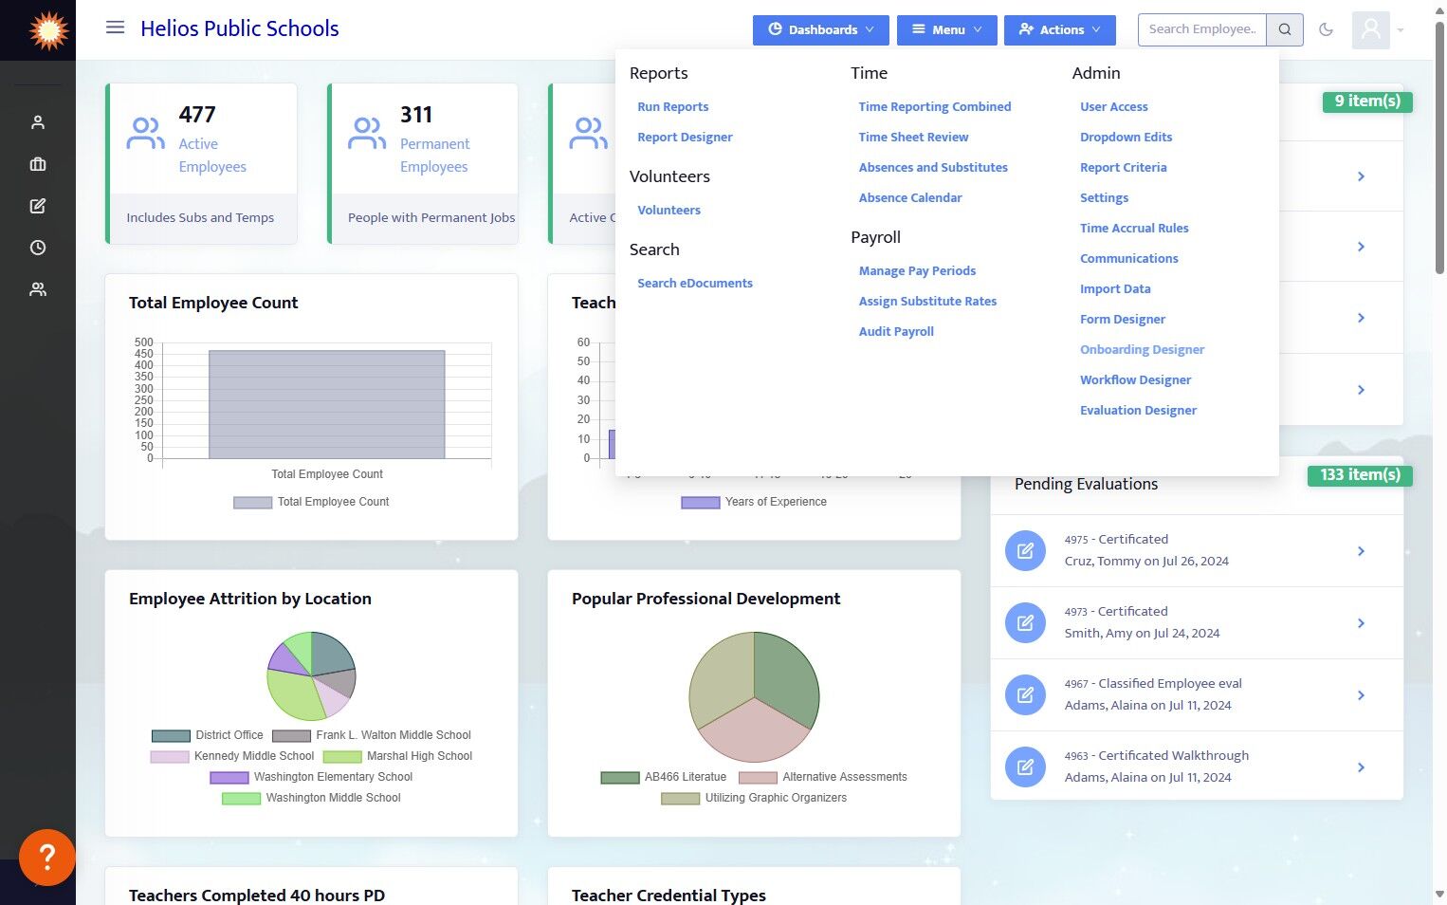The image size is (1447, 905).
Task: Open the hamburger navigation menu icon
Action: coord(115,28)
